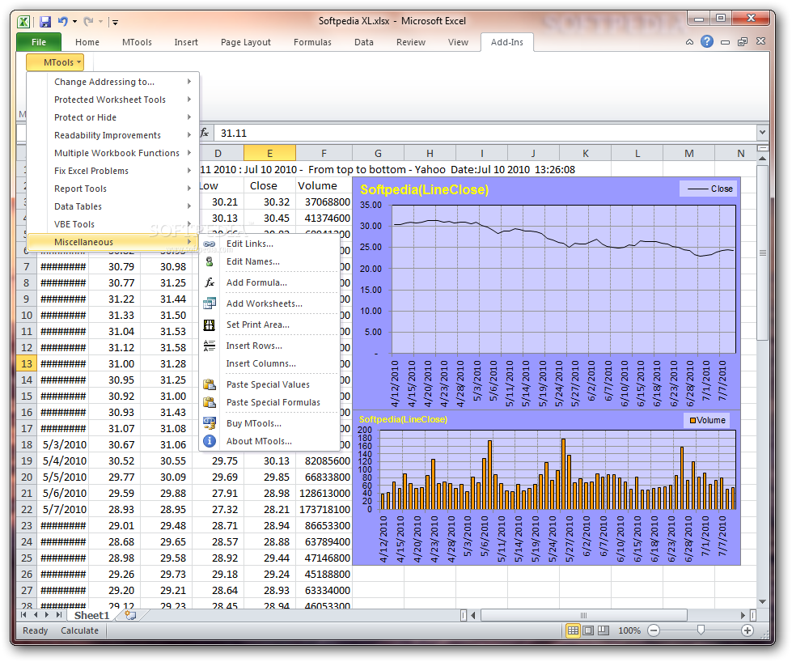Click the zoom in plus button

pyautogui.click(x=748, y=630)
